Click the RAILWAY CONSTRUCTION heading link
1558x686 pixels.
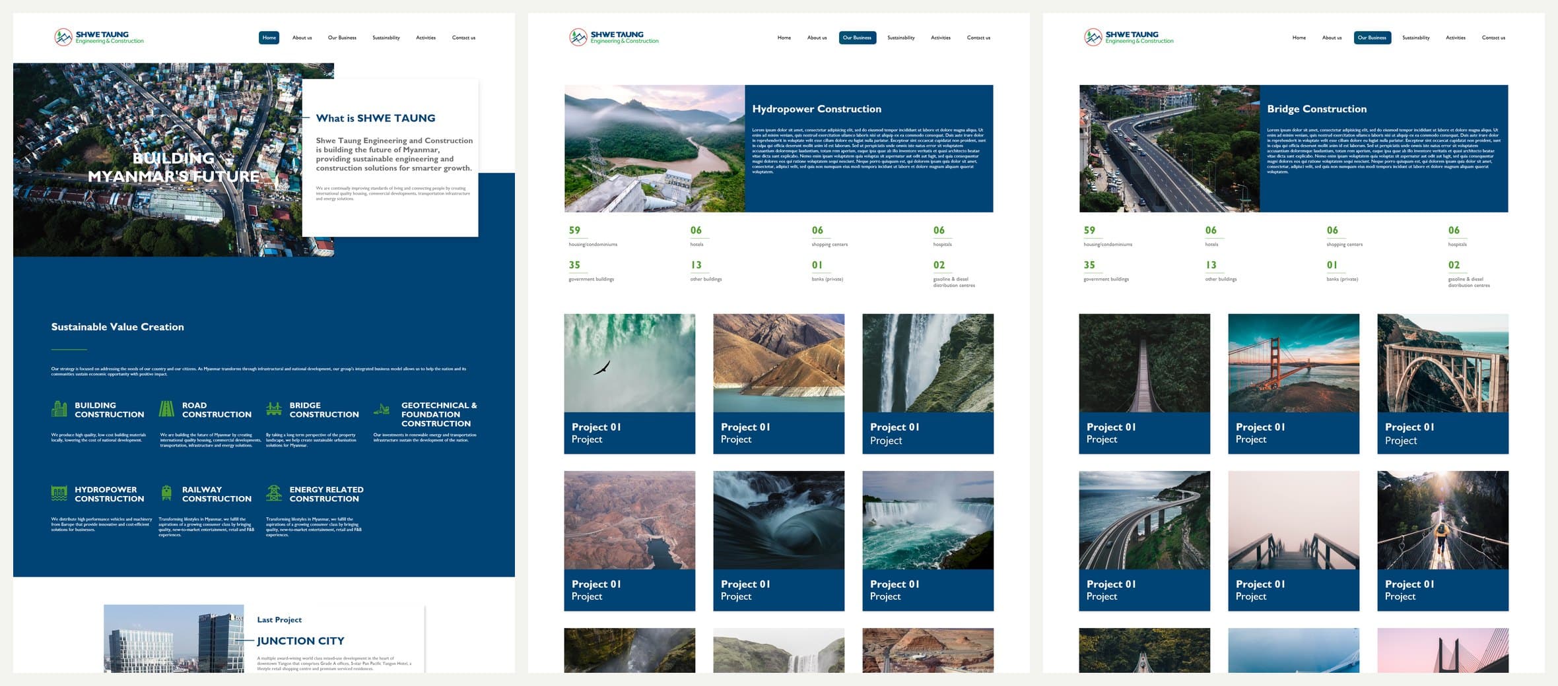pyautogui.click(x=217, y=494)
